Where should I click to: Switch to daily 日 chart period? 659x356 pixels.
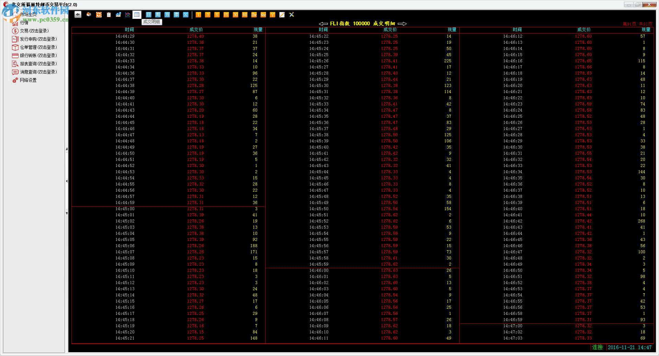[x=149, y=15]
